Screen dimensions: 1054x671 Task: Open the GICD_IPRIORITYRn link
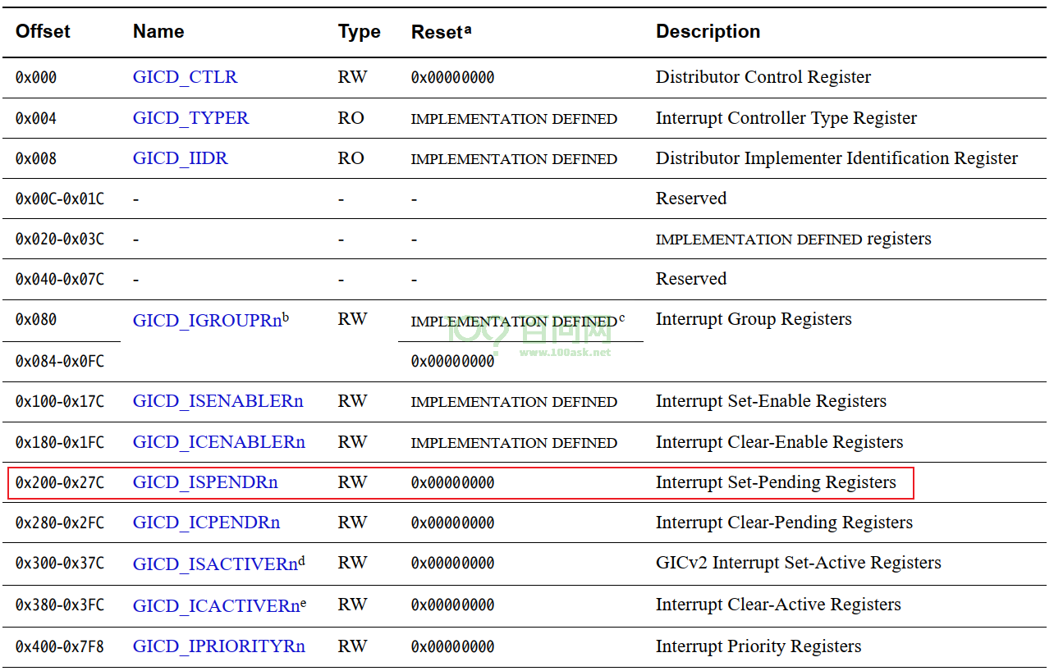coord(218,646)
